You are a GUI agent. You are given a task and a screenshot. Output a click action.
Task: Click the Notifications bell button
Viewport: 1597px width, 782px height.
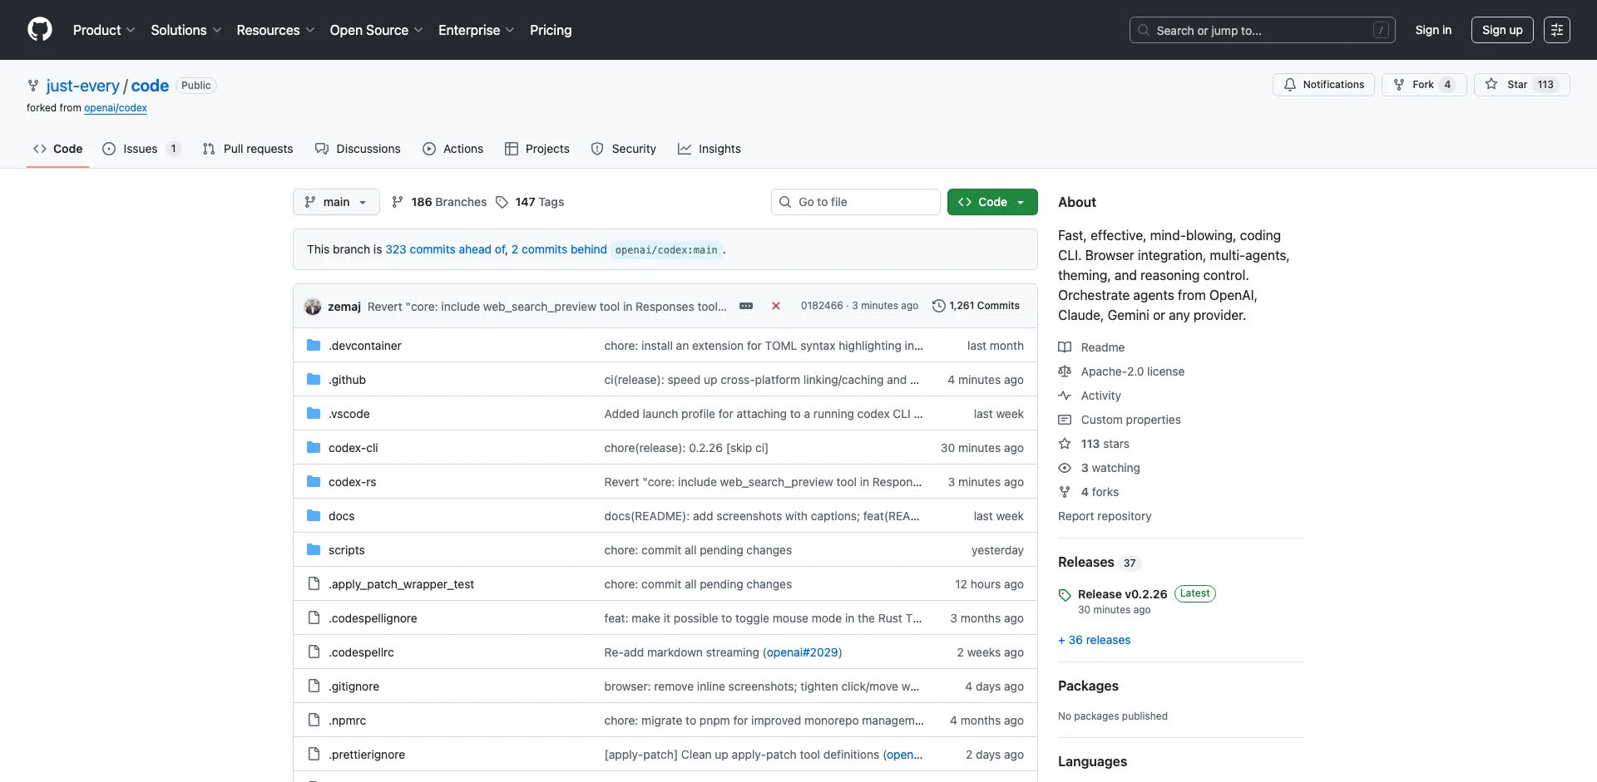point(1323,85)
